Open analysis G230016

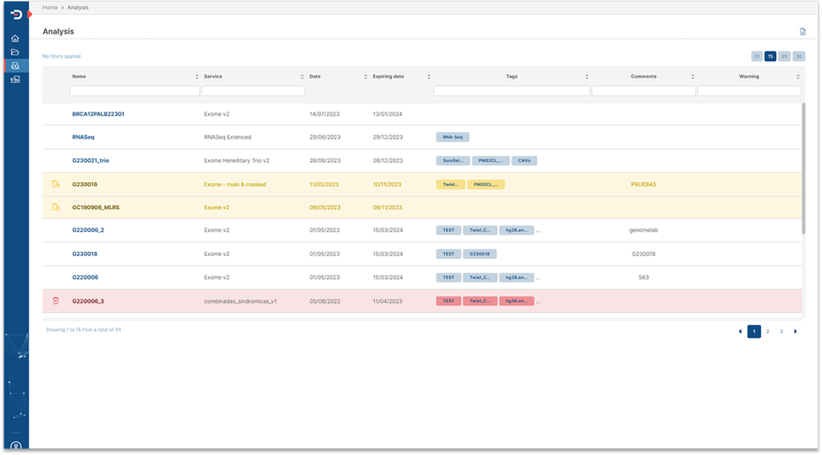pyautogui.click(x=84, y=184)
